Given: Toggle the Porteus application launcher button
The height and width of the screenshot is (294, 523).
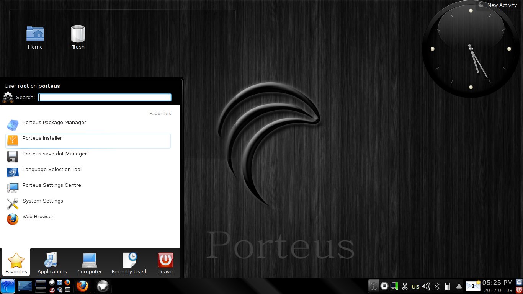Looking at the screenshot, I should tap(8, 286).
